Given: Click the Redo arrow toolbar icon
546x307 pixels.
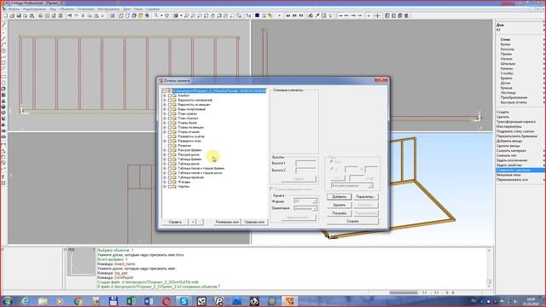Looking at the screenshot, I should [x=76, y=15].
